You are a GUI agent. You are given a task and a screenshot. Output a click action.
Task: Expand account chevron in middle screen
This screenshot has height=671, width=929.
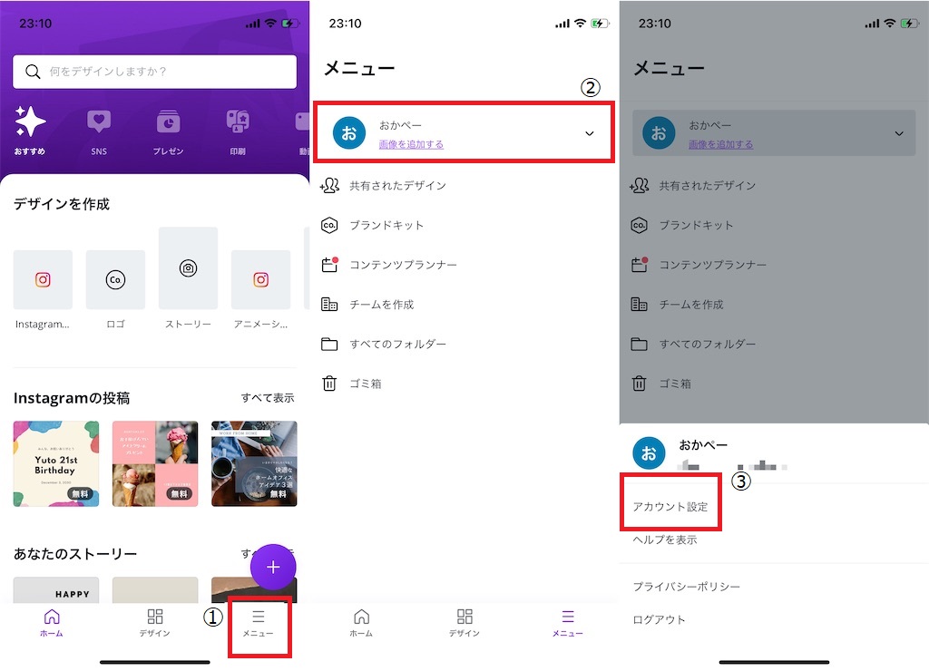pos(590,133)
